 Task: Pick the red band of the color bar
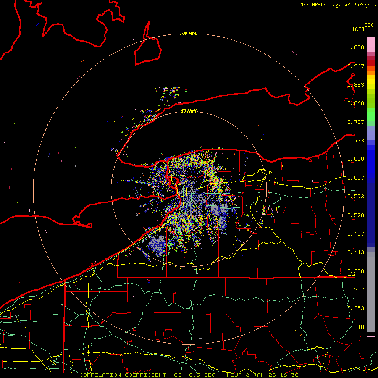pos(371,63)
